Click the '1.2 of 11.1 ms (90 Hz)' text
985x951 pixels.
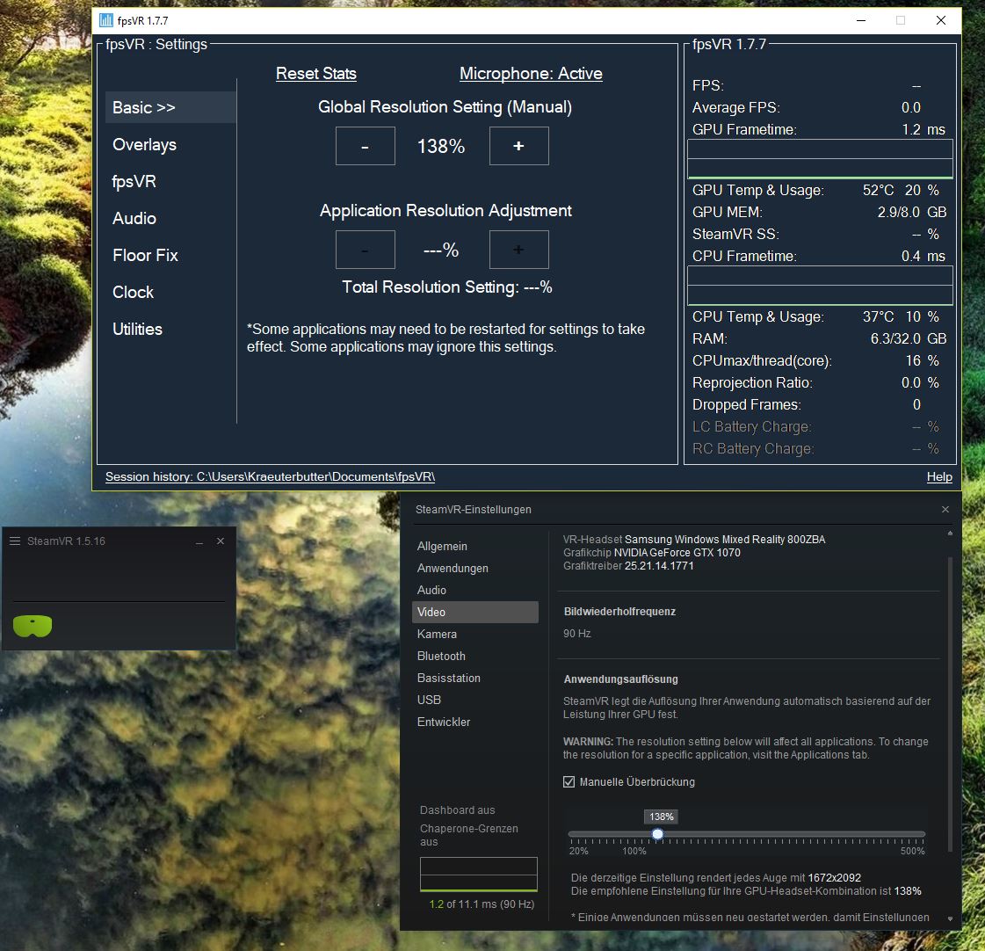click(x=482, y=904)
